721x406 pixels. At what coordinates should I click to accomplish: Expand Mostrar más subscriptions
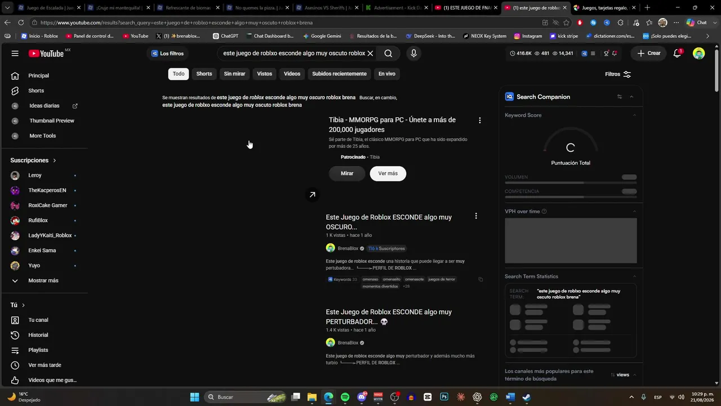click(x=44, y=281)
